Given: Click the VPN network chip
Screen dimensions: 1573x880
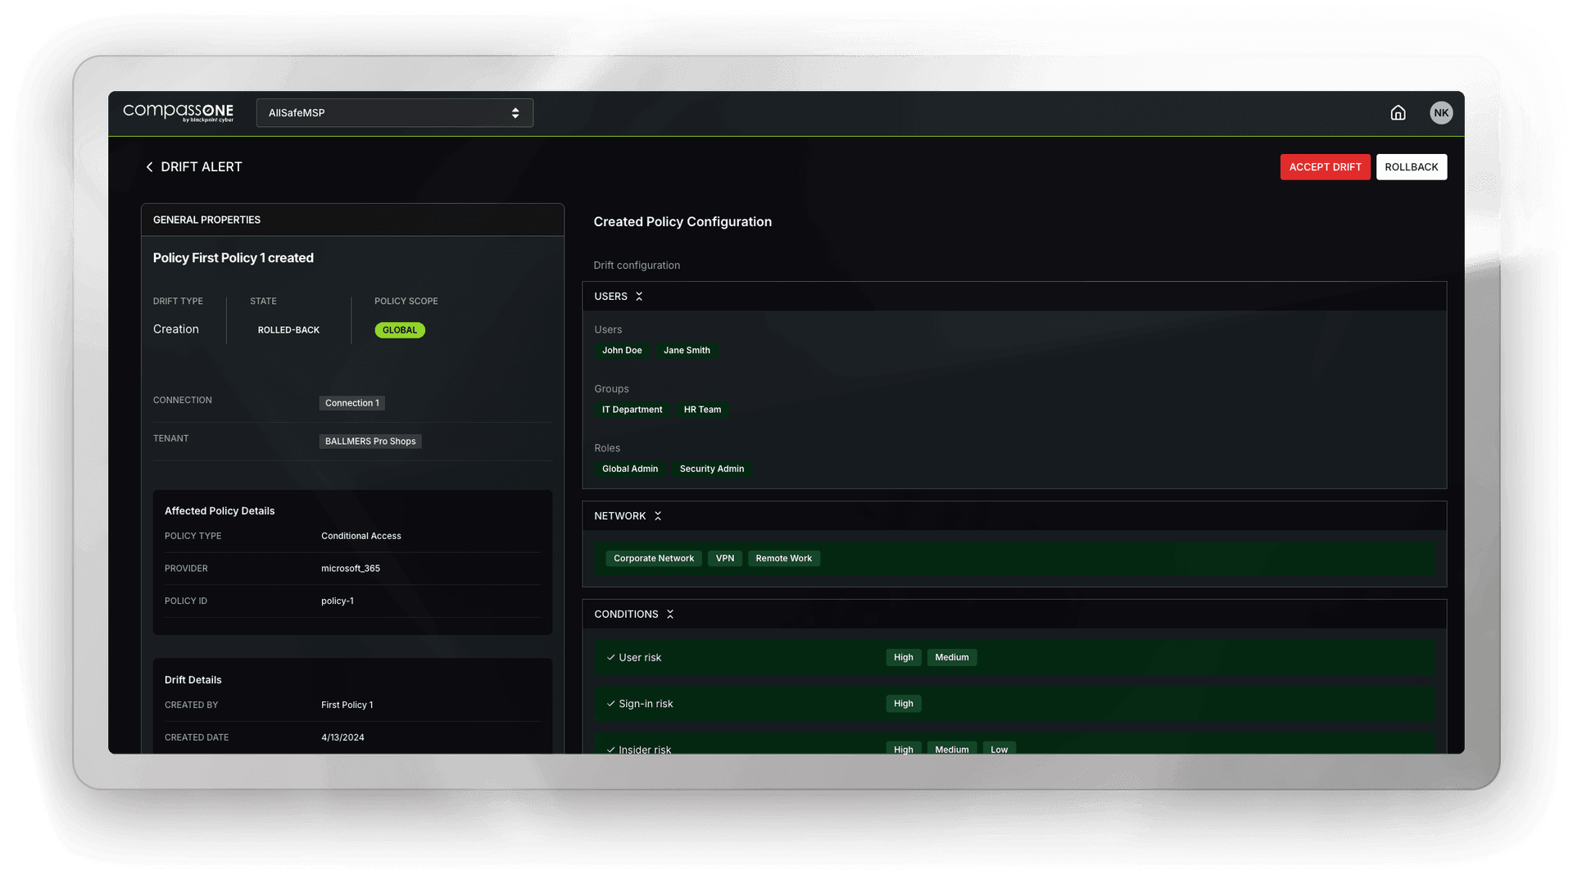Looking at the screenshot, I should point(724,558).
